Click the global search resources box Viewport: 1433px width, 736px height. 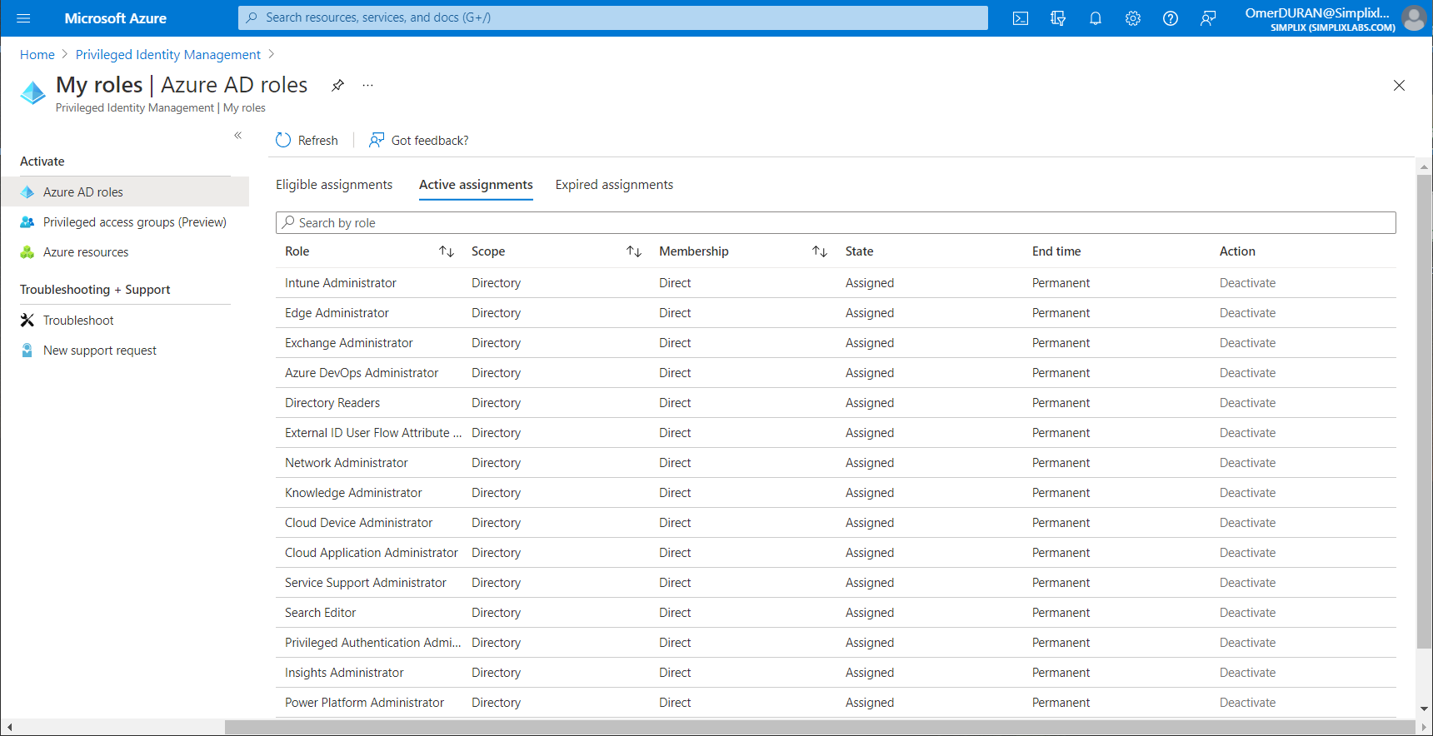point(613,17)
